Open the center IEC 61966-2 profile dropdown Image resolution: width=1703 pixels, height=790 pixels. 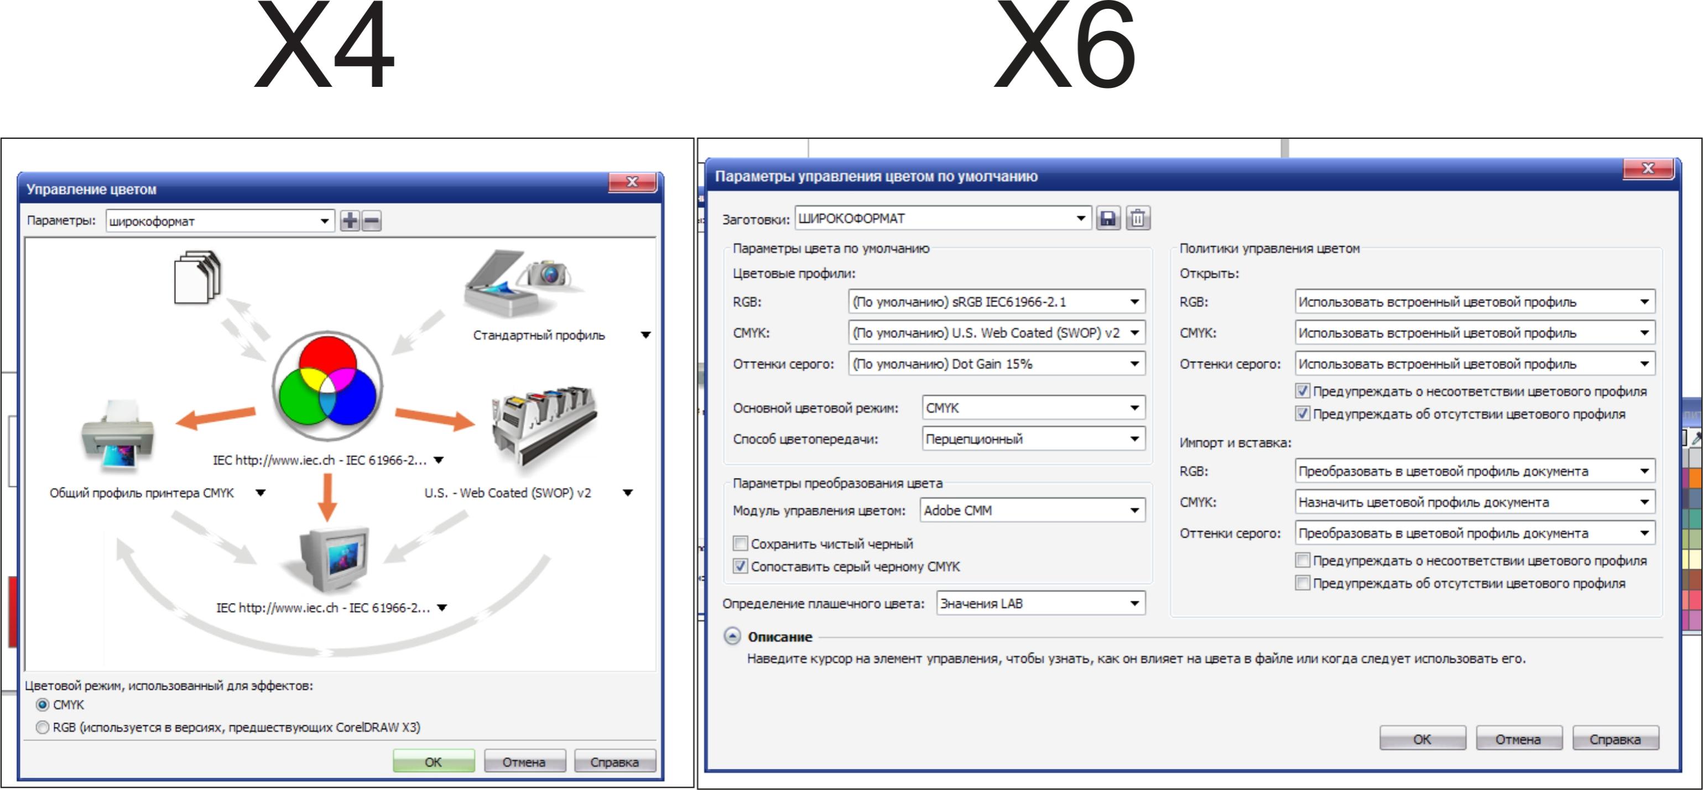click(439, 460)
